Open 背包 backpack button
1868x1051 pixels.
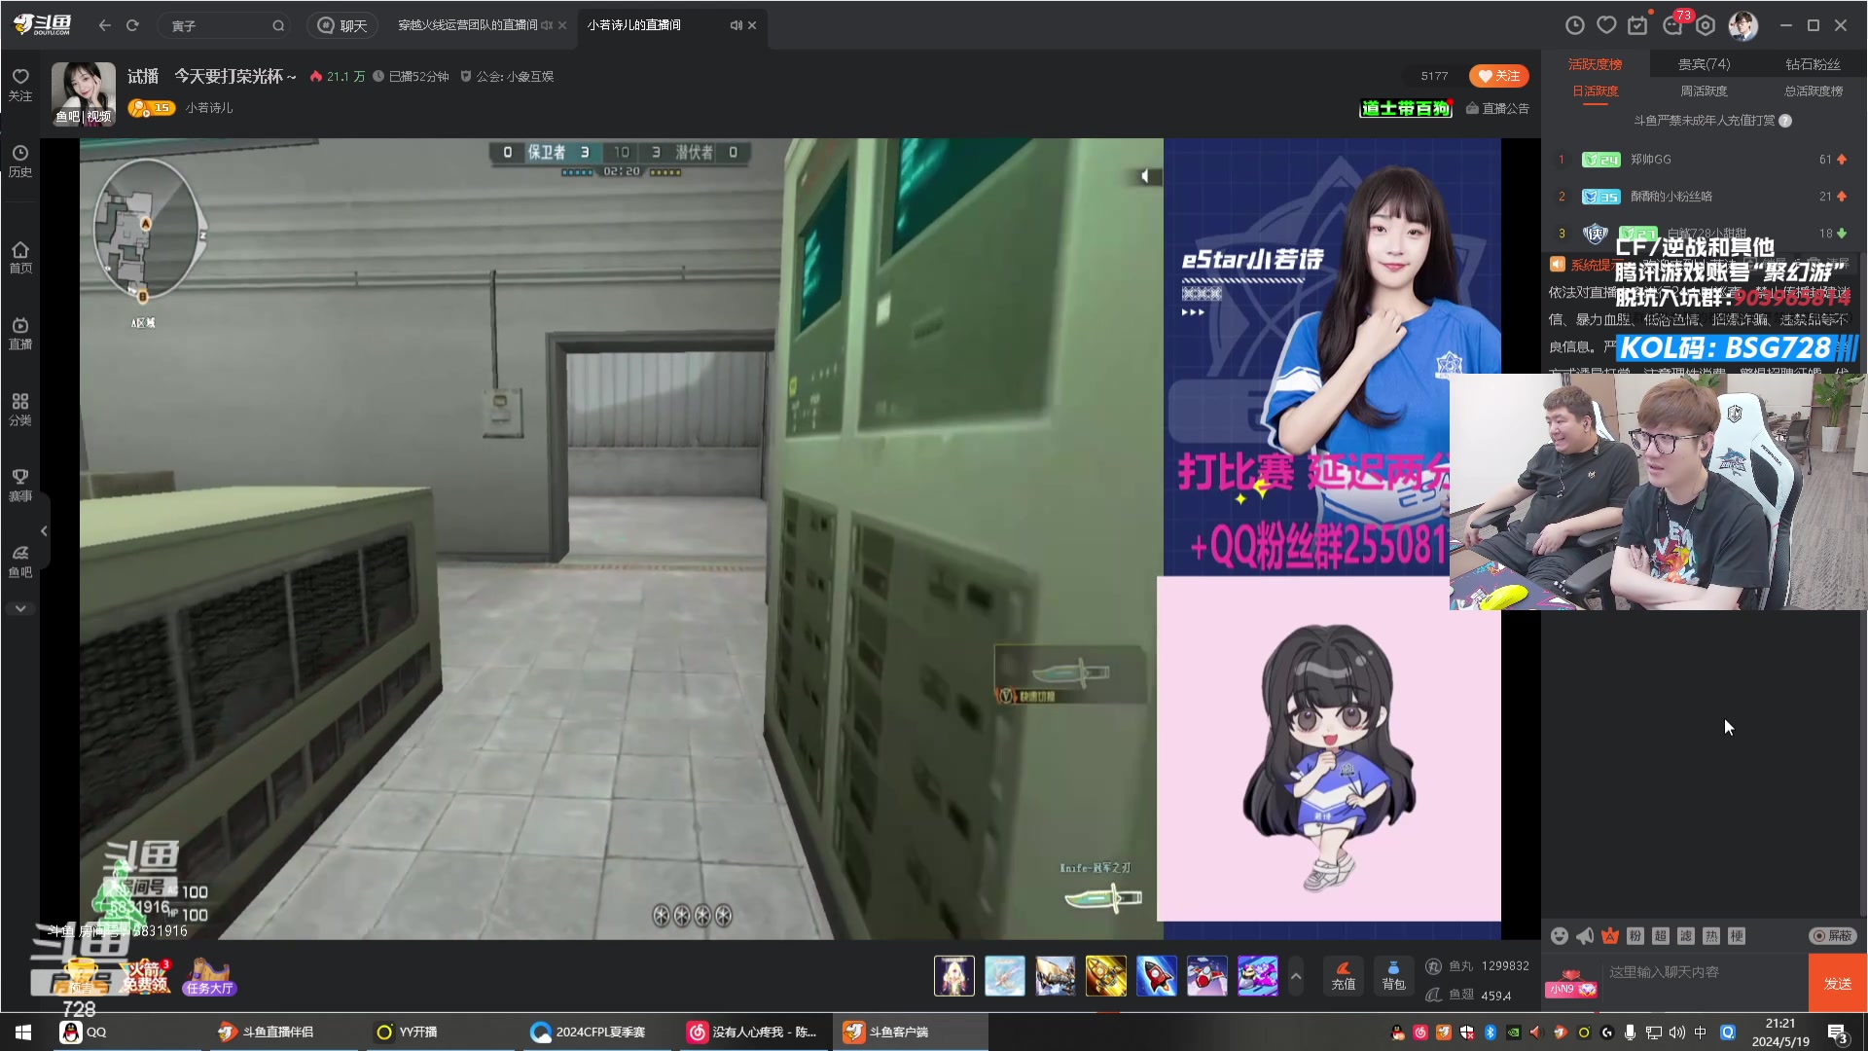[x=1394, y=975]
